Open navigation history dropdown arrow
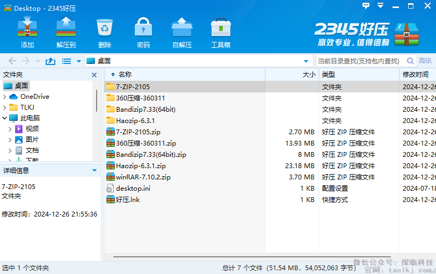The width and height of the screenshot is (436, 274). pos(38,61)
